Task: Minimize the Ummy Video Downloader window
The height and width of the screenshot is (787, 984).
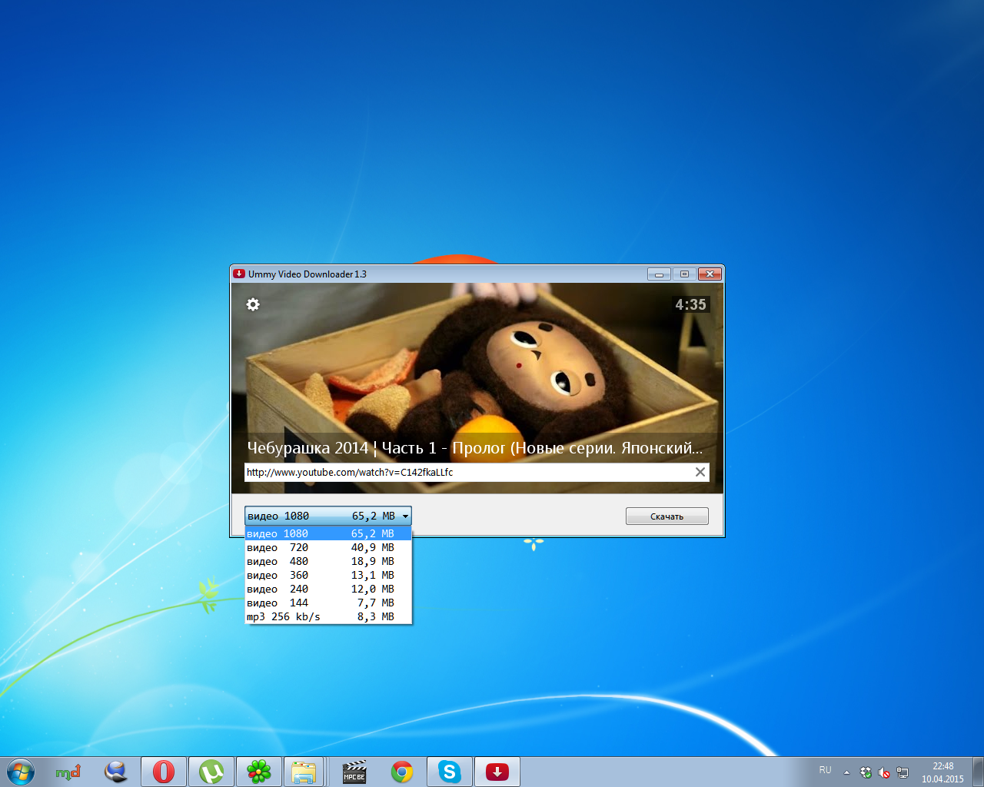Action: (x=659, y=274)
